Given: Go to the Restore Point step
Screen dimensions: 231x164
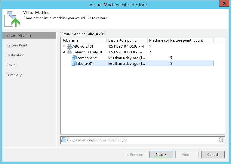Looking at the screenshot, I should pos(17,45).
